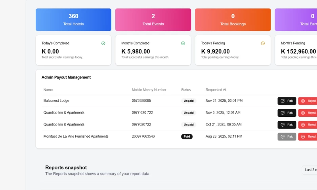Click the Total Hotels 360 card
317x190 pixels.
pyautogui.click(x=73, y=19)
